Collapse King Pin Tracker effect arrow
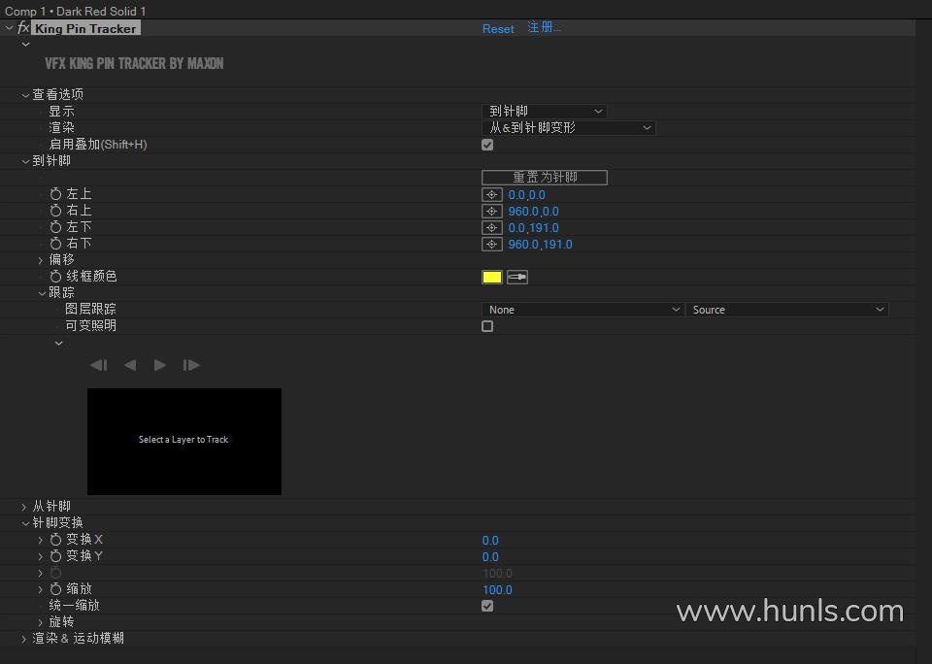932x664 pixels. click(9, 28)
